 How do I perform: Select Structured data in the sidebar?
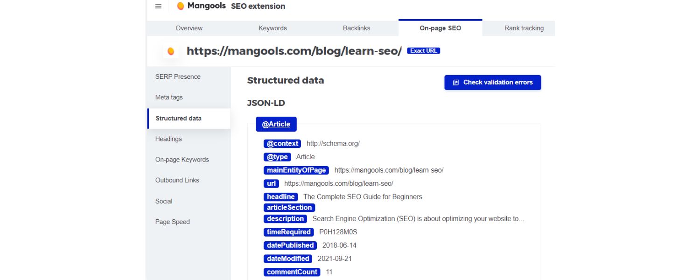coord(179,118)
